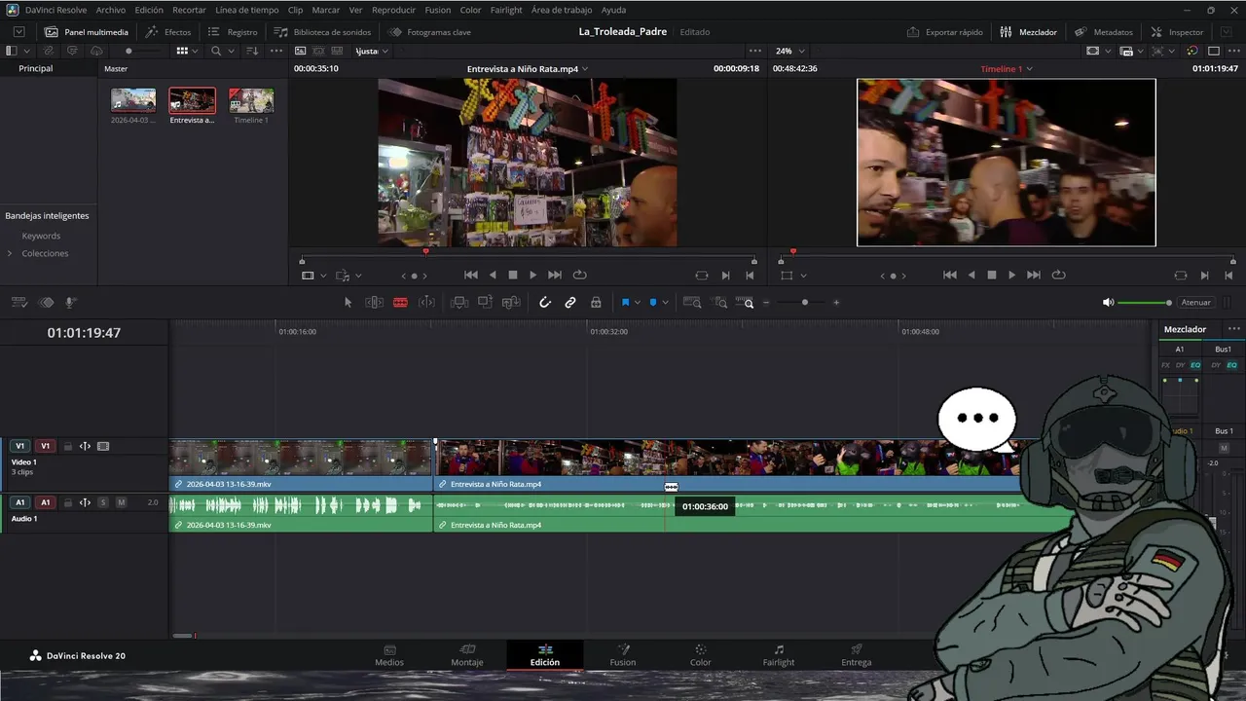The height and width of the screenshot is (701, 1246).
Task: Switch to the Entrega page tab
Action: point(857,655)
